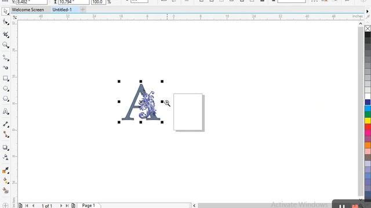This screenshot has width=371, height=208.
Task: Select the Crop tool
Action: click(x=5, y=35)
